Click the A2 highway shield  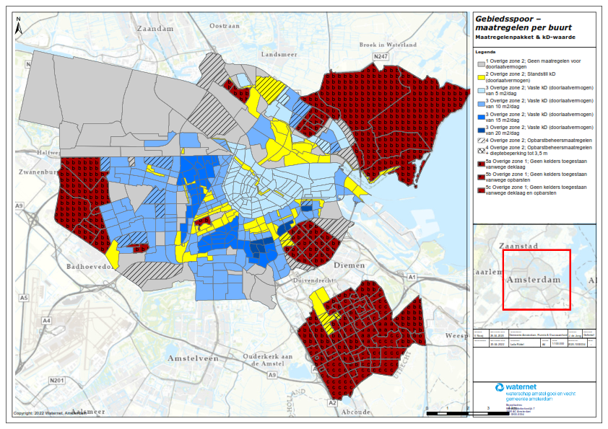[x=332, y=404]
